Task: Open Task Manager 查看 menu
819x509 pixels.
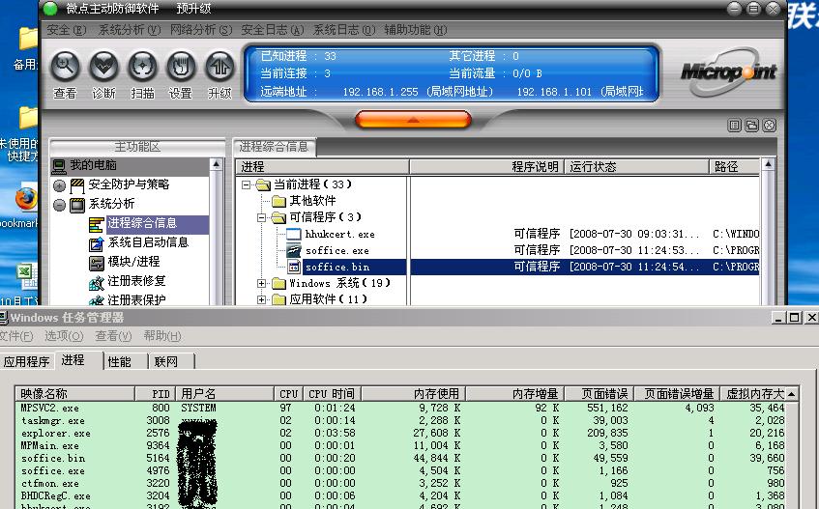Action: [113, 336]
